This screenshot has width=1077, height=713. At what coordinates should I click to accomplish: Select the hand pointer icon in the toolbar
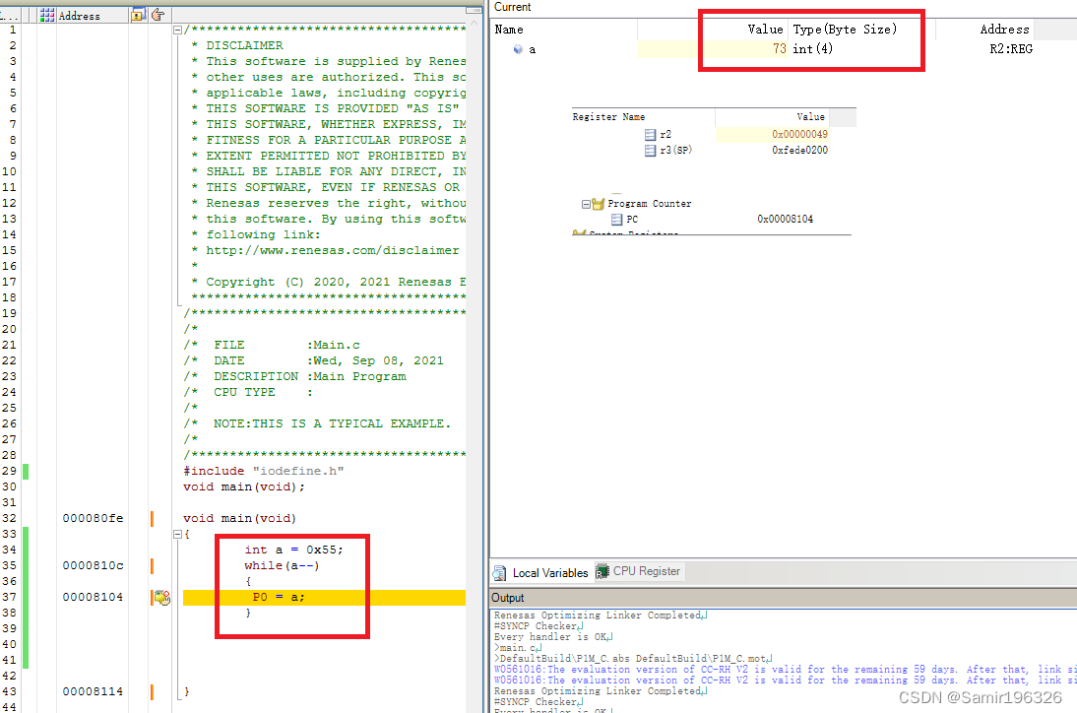pos(158,14)
